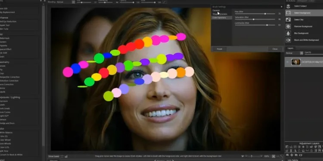The width and height of the screenshot is (323, 161).
Task: Click the fit-image icon next to Show Saved
Action: click(x=62, y=156)
